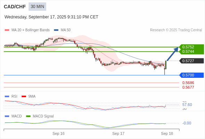Click the Trading Central copyright text

[176, 30]
